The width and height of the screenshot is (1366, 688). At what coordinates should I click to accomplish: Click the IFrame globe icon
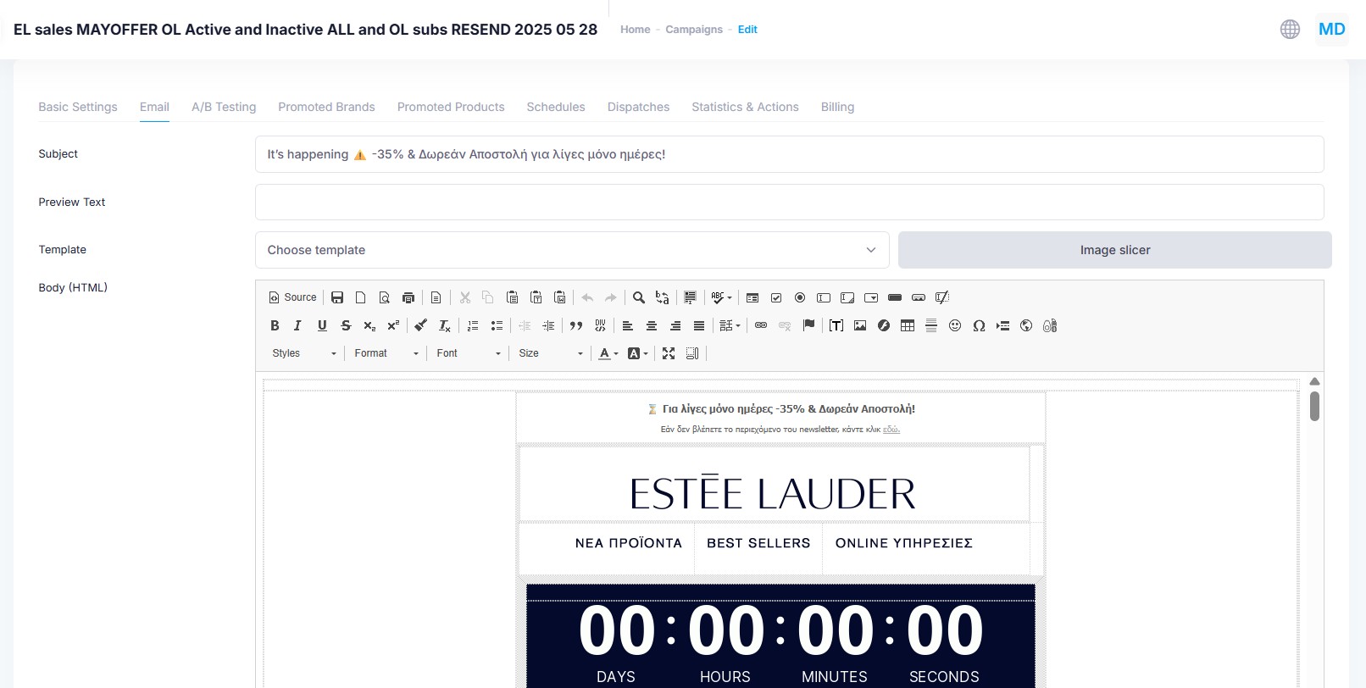pos(1026,325)
